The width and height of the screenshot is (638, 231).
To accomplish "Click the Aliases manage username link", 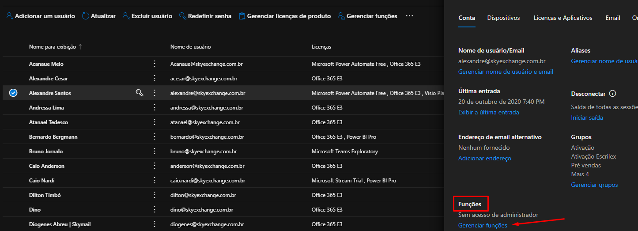I will pos(604,61).
